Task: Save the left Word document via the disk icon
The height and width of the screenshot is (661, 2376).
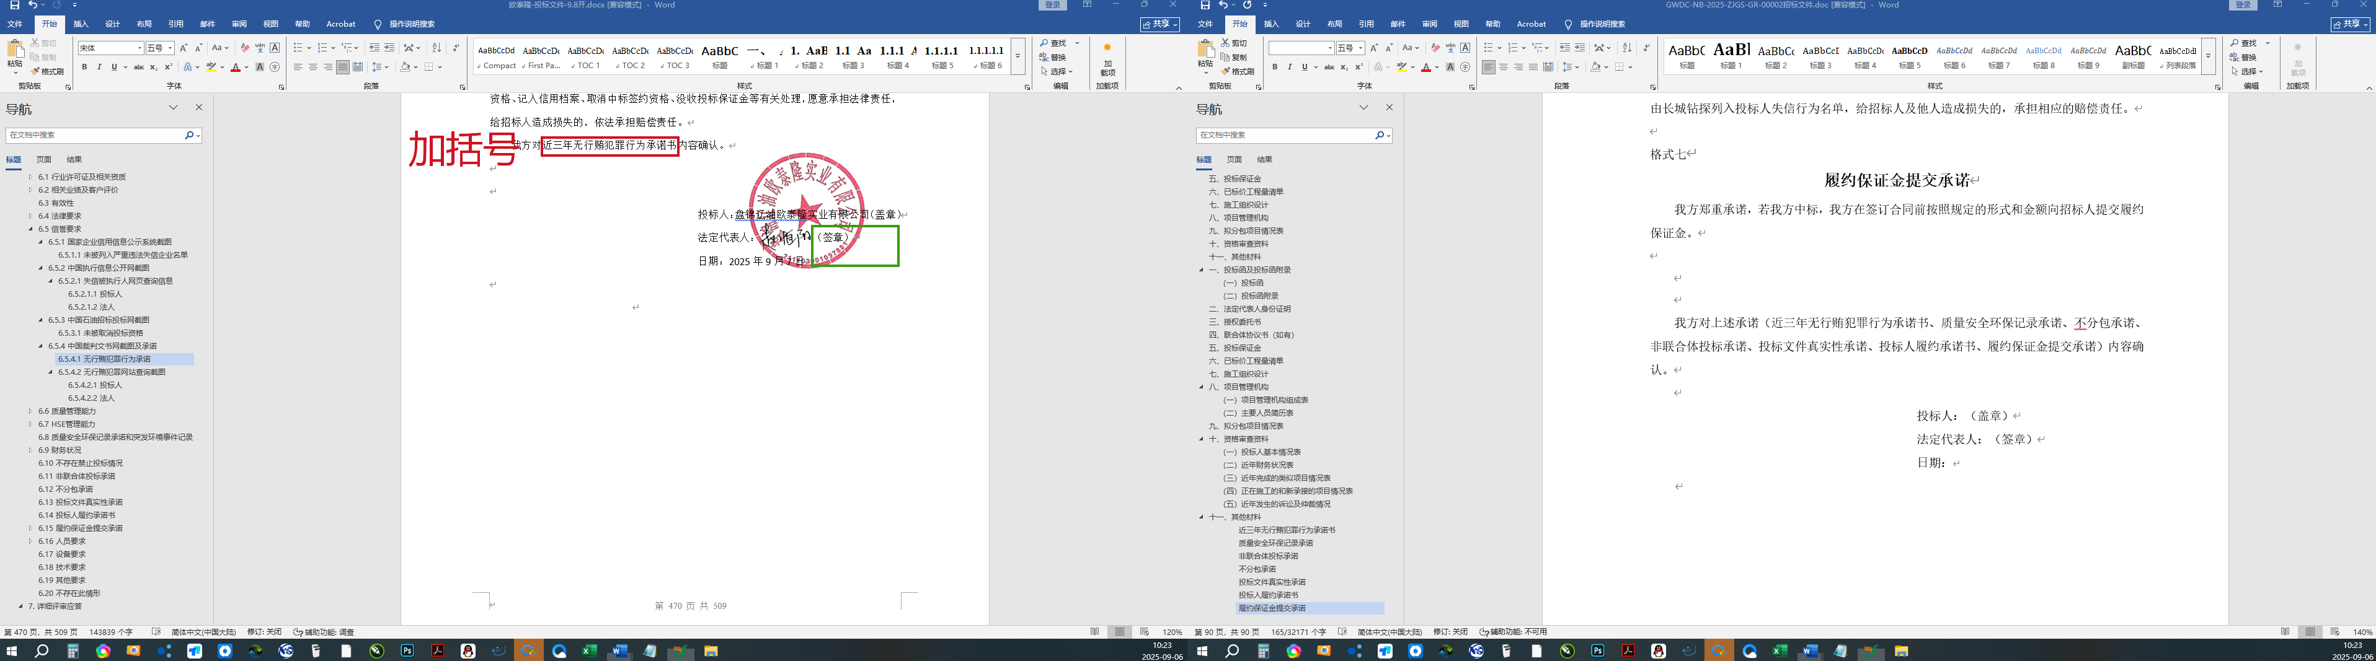Action: 14,6
